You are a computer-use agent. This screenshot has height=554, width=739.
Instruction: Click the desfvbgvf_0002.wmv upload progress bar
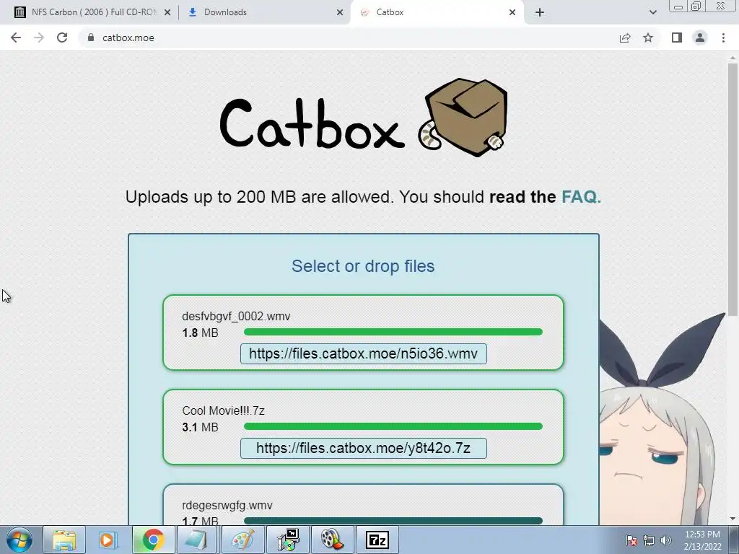click(x=393, y=332)
